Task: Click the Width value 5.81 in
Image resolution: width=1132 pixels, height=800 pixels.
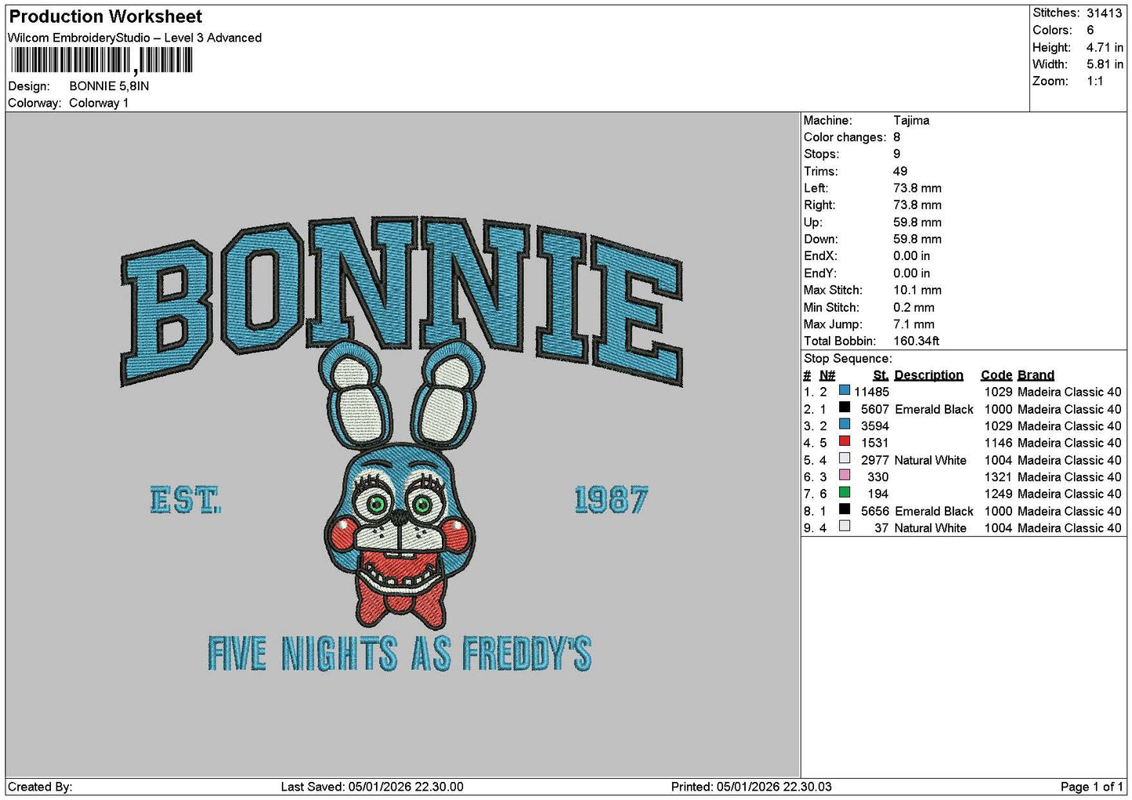Action: point(1105,64)
